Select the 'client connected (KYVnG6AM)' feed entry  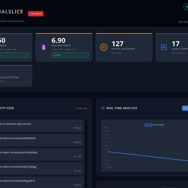click(42, 154)
